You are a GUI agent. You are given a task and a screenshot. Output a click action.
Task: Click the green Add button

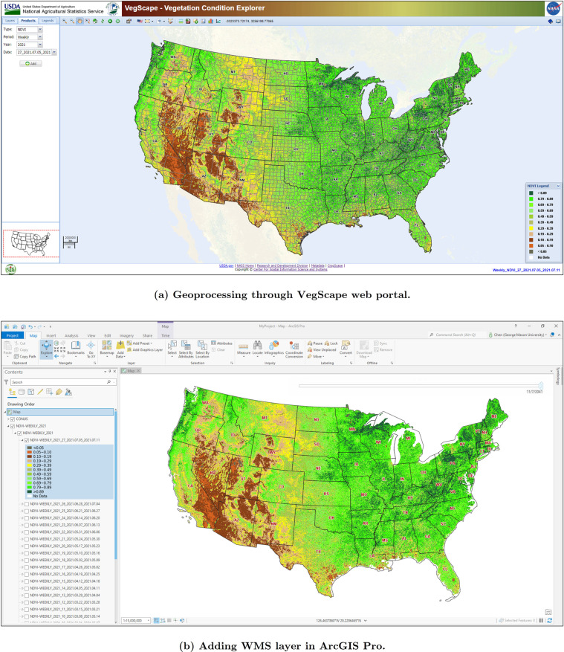30,64
